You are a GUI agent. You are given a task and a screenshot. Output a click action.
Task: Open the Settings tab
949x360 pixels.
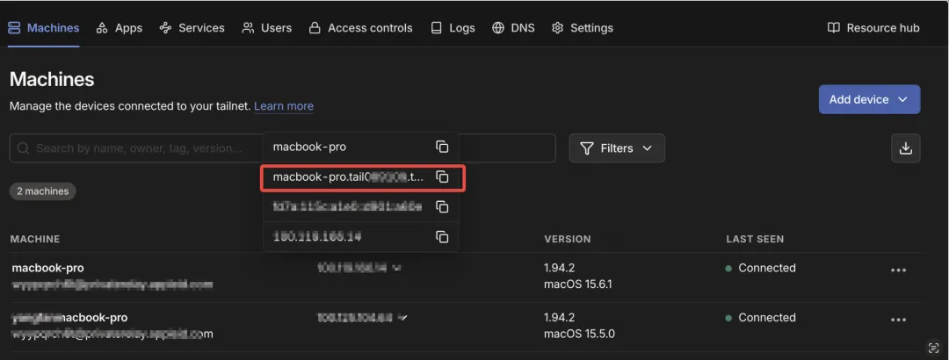coord(583,28)
